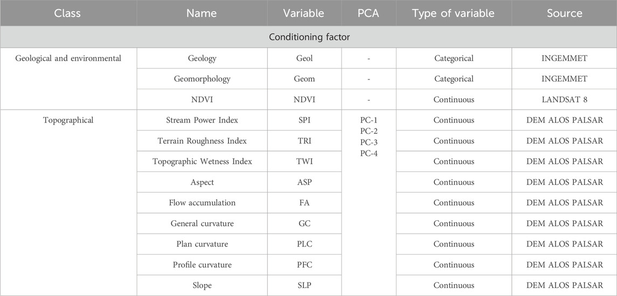Click the Variable column header

(x=304, y=13)
